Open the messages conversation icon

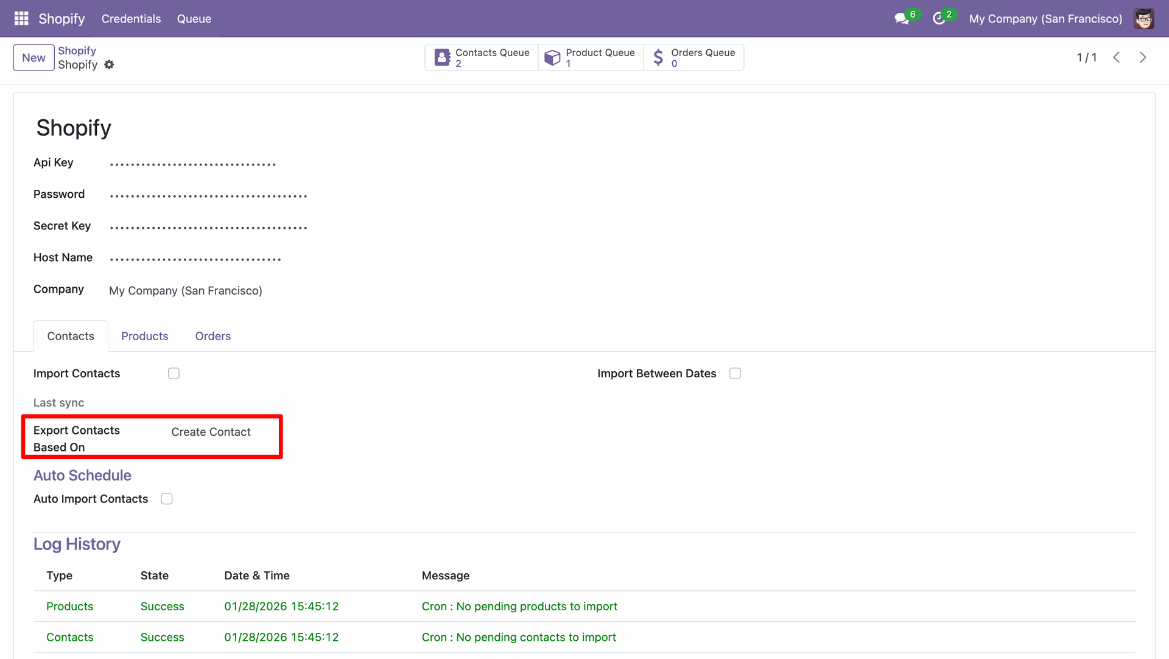point(901,19)
